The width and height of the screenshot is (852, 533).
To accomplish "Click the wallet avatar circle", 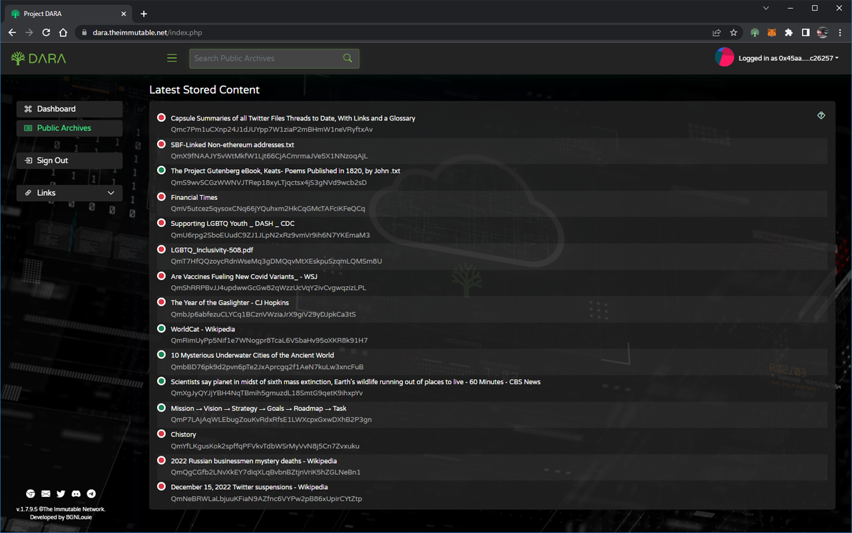I will [x=724, y=57].
